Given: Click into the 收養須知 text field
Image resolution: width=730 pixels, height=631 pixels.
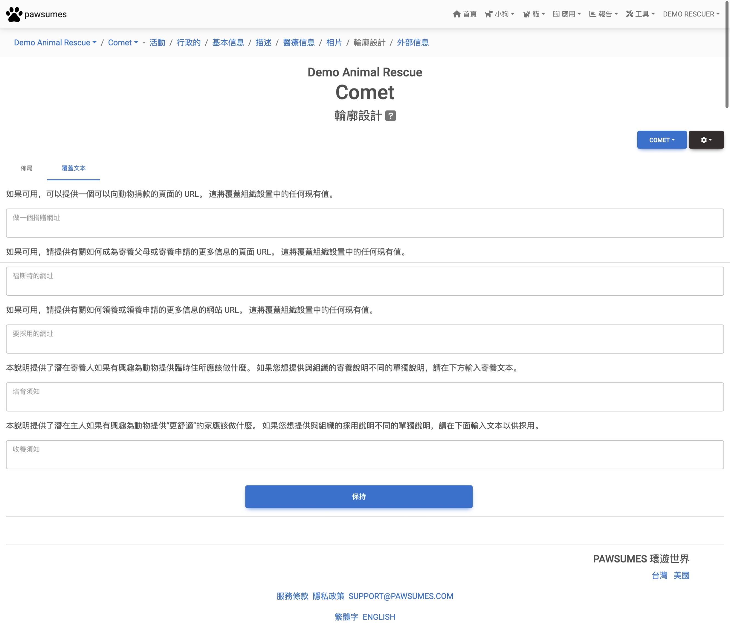Looking at the screenshot, I should [x=364, y=455].
